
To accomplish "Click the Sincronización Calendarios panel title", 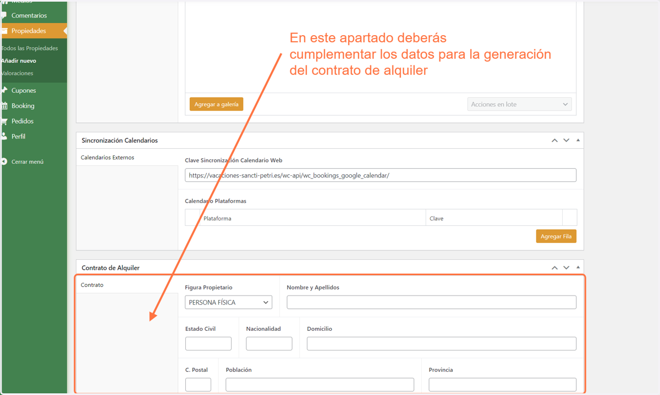I will (x=120, y=141).
